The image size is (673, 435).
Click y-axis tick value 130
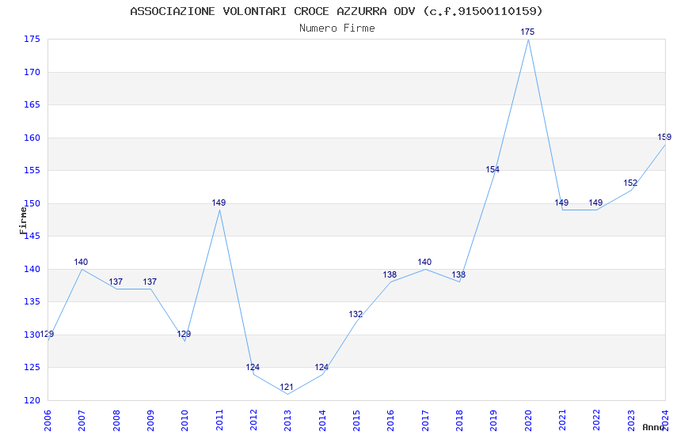pyautogui.click(x=32, y=335)
